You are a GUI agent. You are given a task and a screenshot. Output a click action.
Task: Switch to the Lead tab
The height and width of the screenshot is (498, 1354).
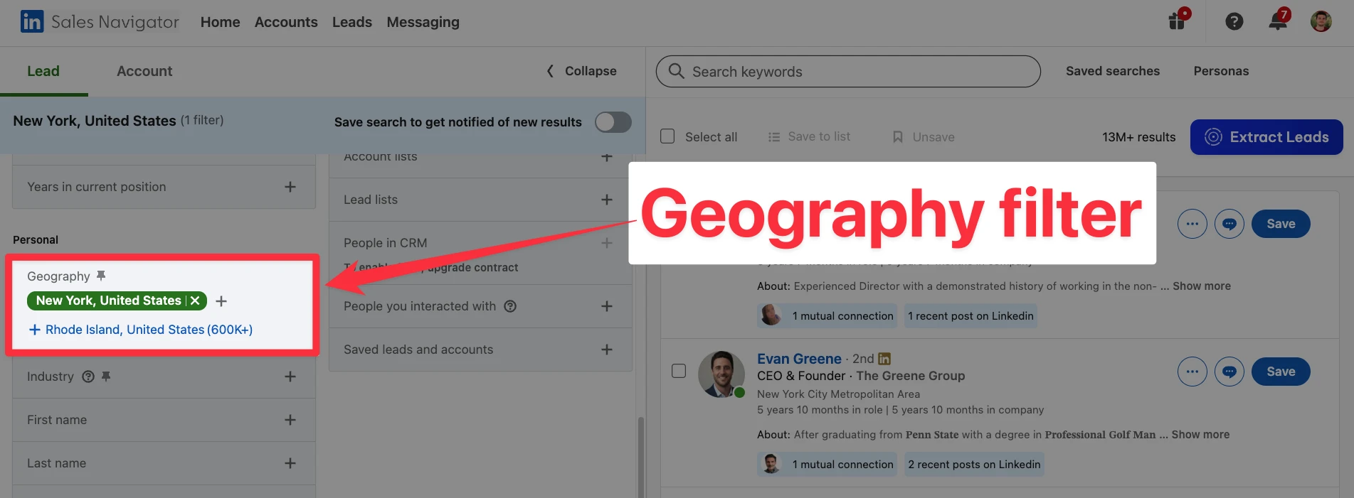point(43,71)
